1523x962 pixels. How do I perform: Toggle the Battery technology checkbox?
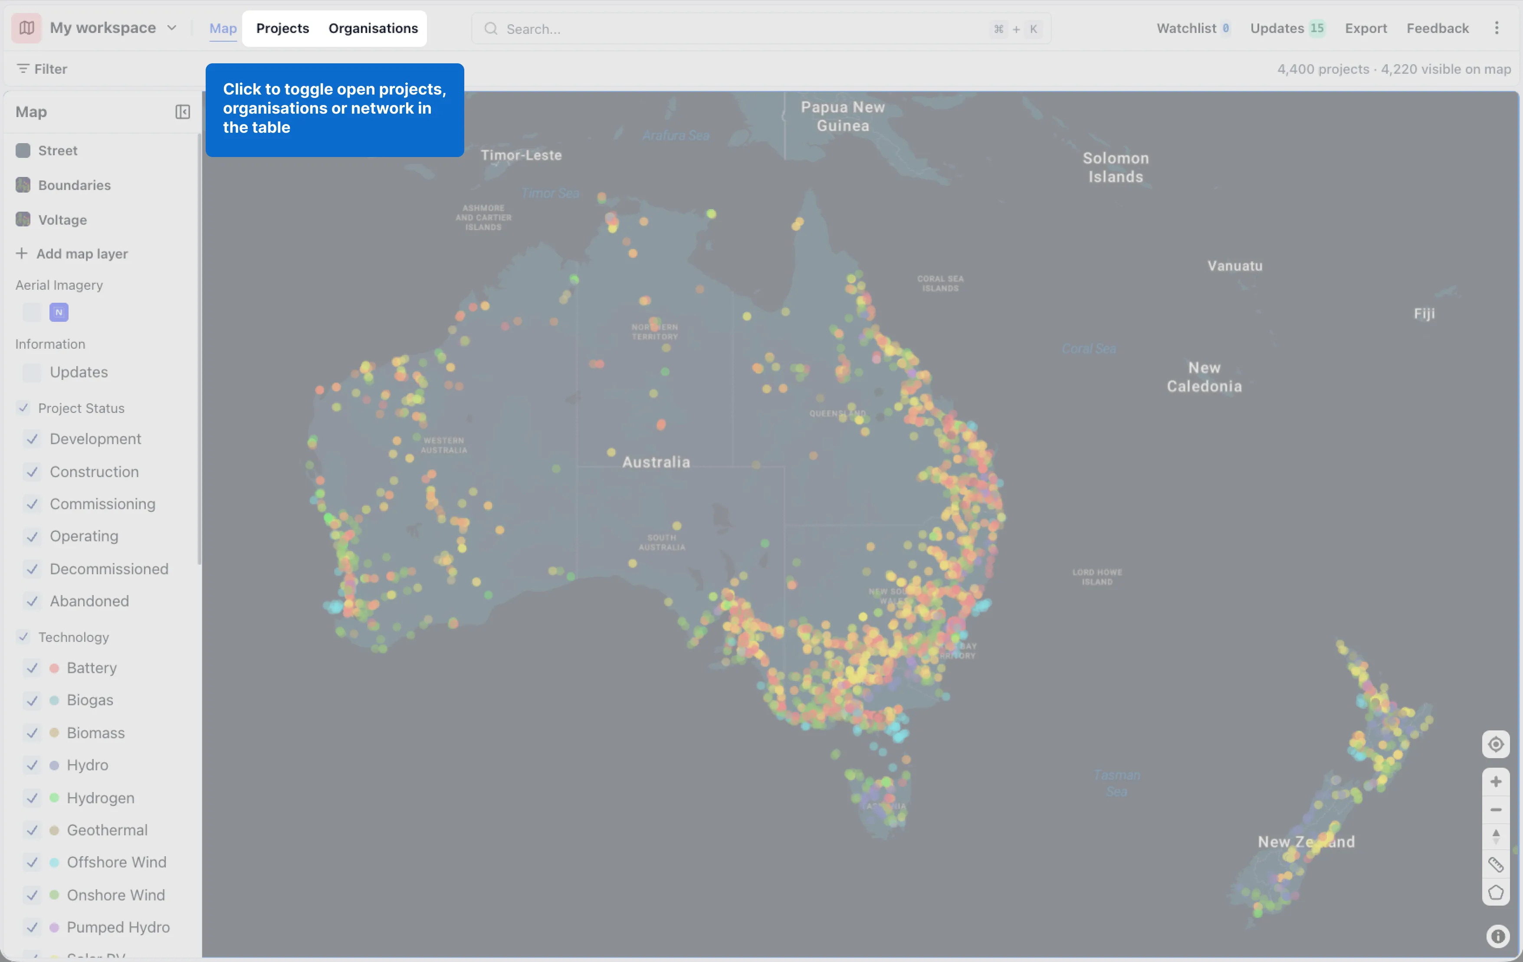tap(32, 668)
